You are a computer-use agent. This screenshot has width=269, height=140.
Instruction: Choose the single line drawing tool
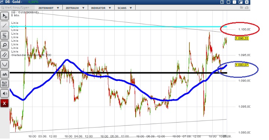click(4, 26)
